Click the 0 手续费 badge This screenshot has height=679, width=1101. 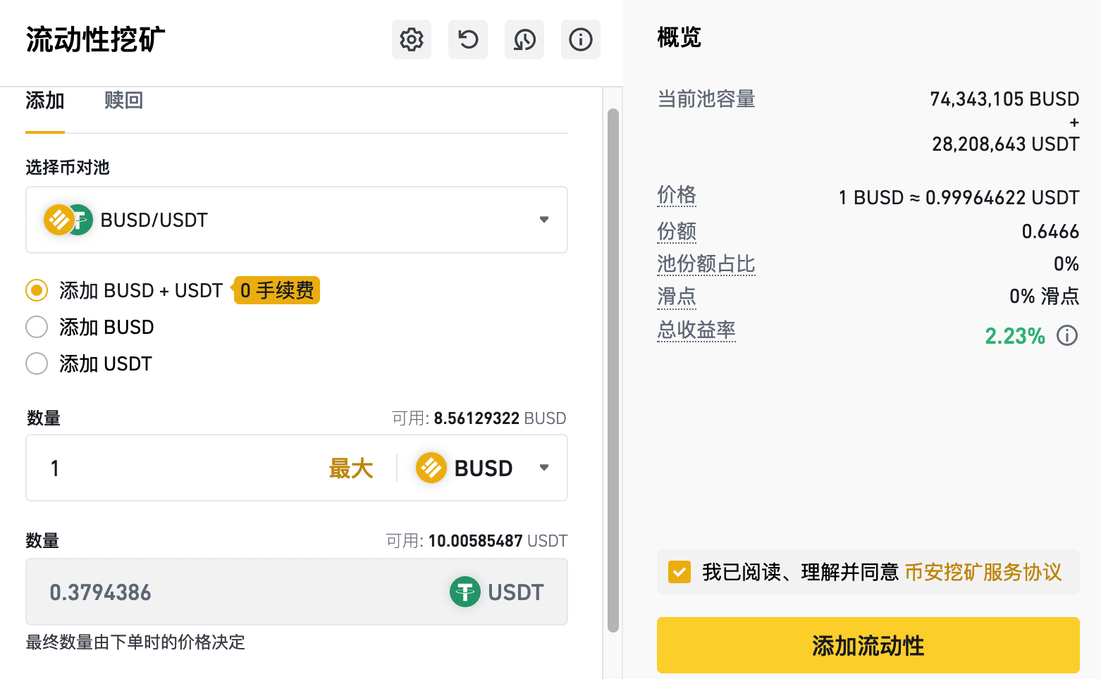277,290
